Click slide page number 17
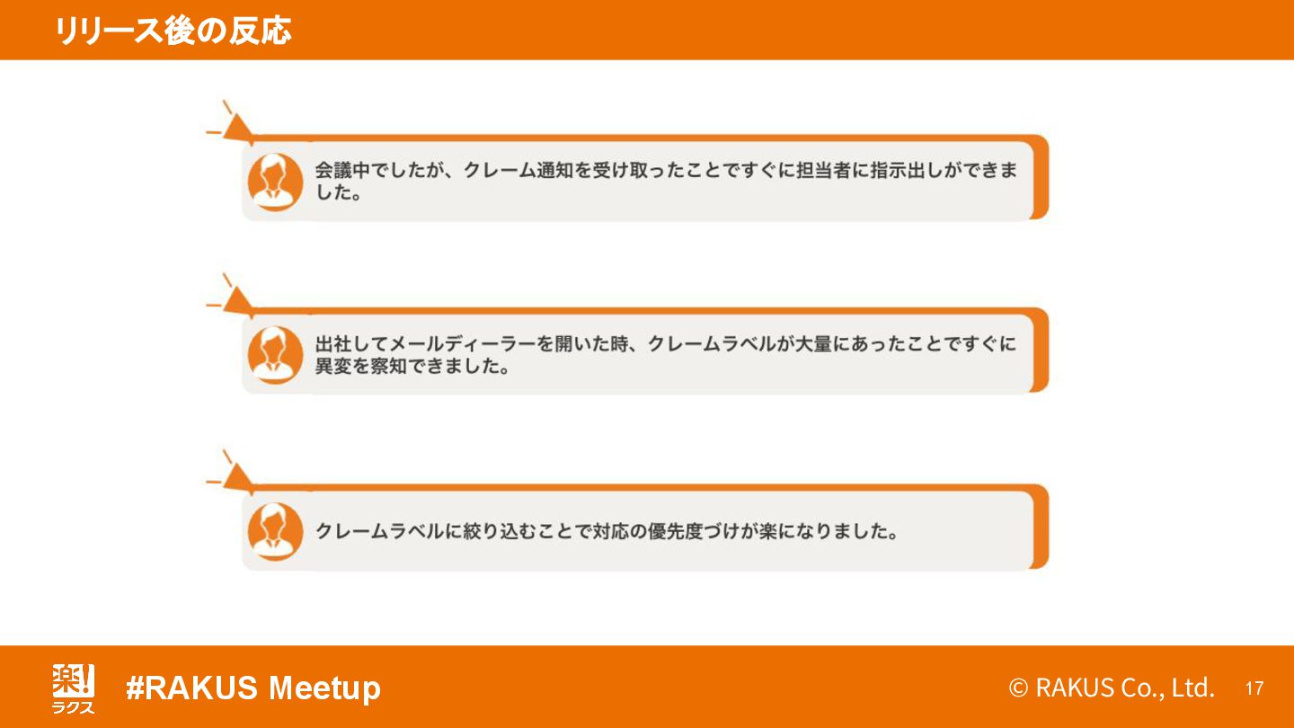 click(x=1254, y=689)
